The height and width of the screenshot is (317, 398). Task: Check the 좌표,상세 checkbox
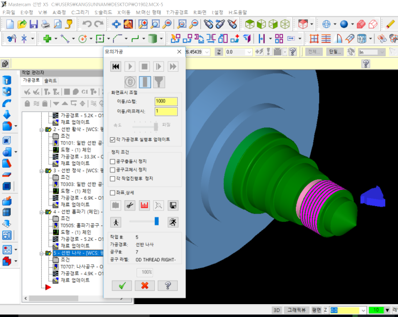[112, 193]
